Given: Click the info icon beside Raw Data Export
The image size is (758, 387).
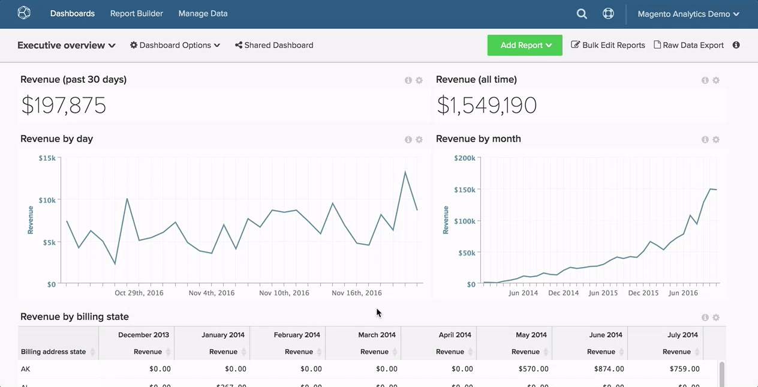Looking at the screenshot, I should click(x=736, y=45).
